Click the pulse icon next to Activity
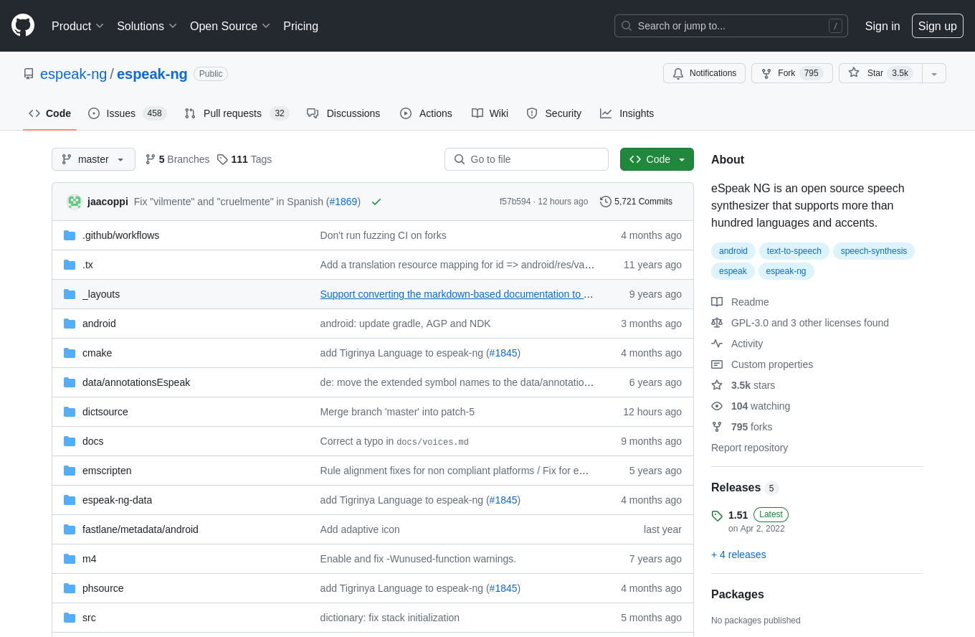 717,344
